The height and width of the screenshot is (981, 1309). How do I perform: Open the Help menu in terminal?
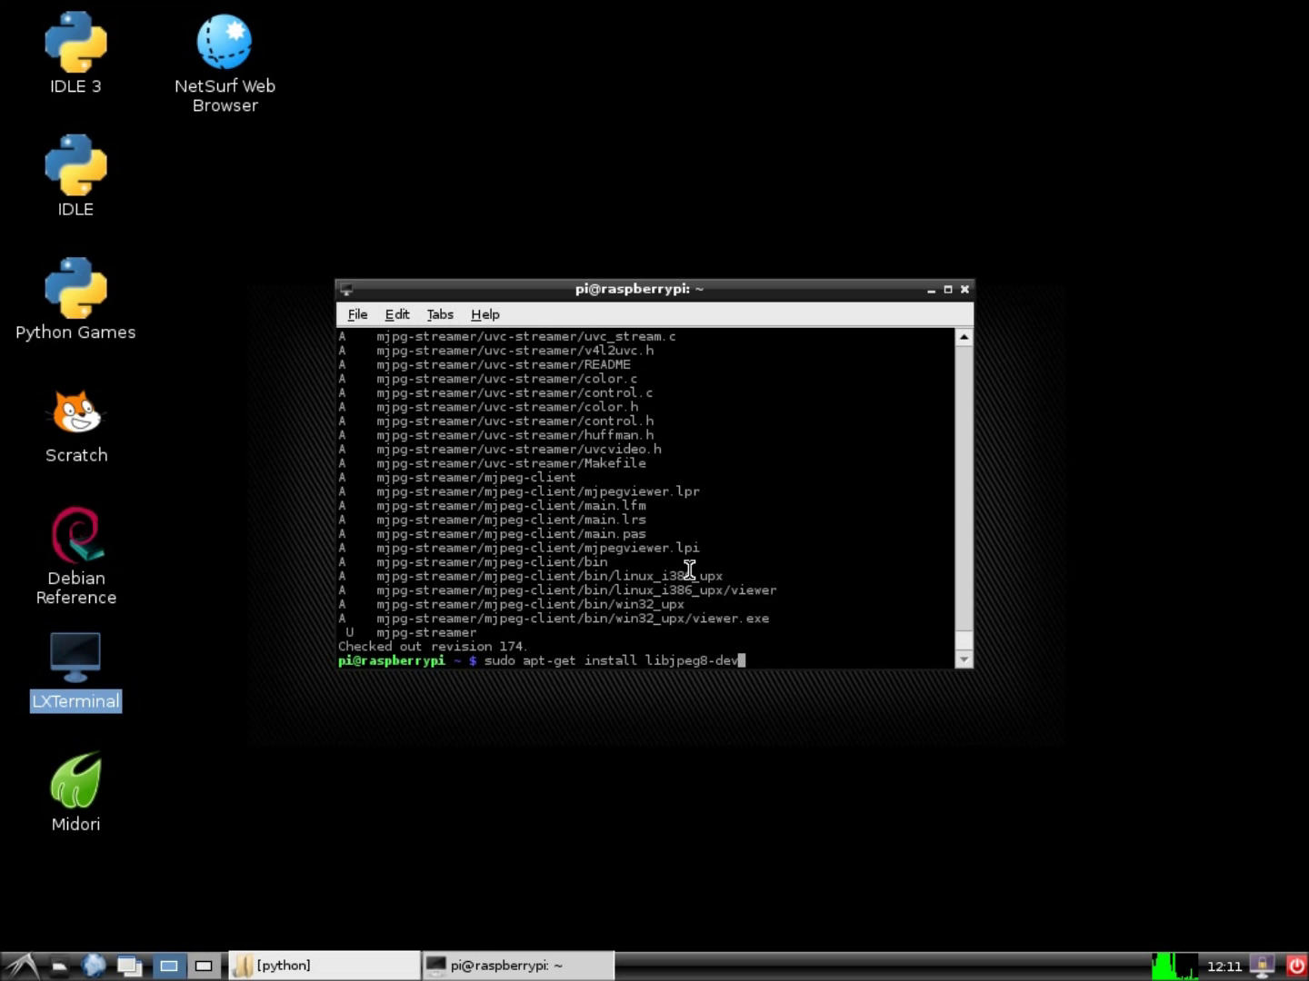pyautogui.click(x=485, y=314)
